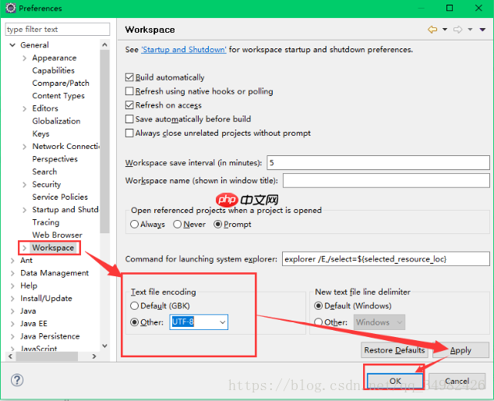Click the Preferences window gear icon
This screenshot has height=401, width=494.
[x=11, y=8]
